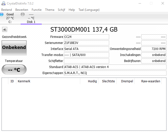
Task: Open the Help menu
Action: point(72,10)
